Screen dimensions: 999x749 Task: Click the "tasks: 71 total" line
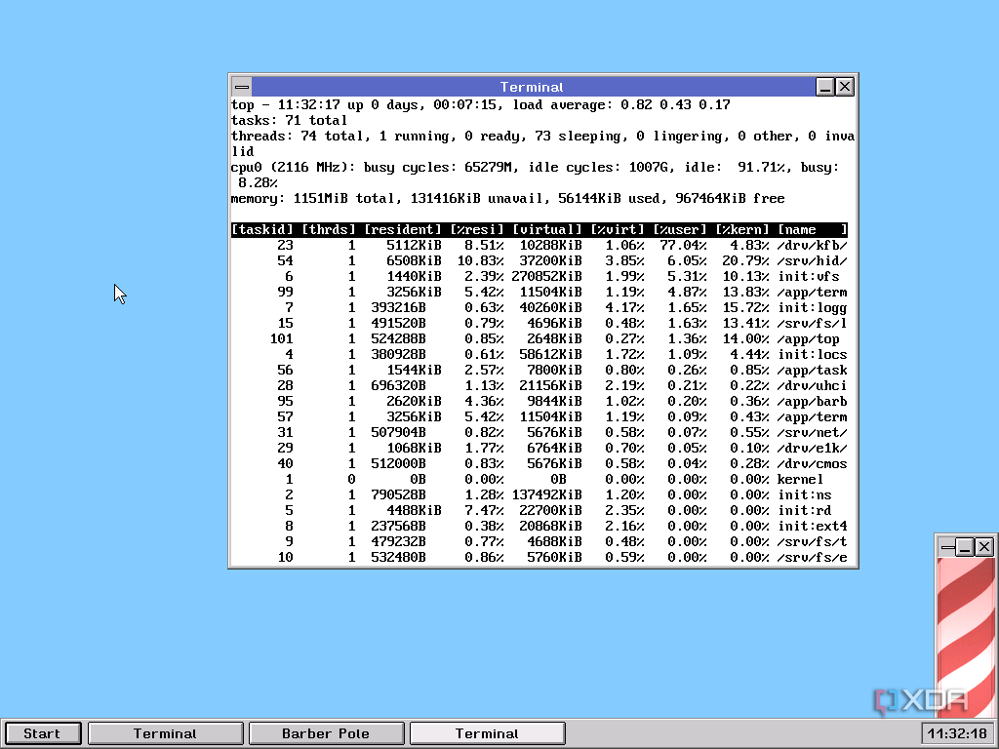pyautogui.click(x=289, y=120)
